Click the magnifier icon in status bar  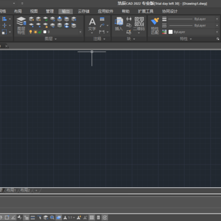click(52, 217)
